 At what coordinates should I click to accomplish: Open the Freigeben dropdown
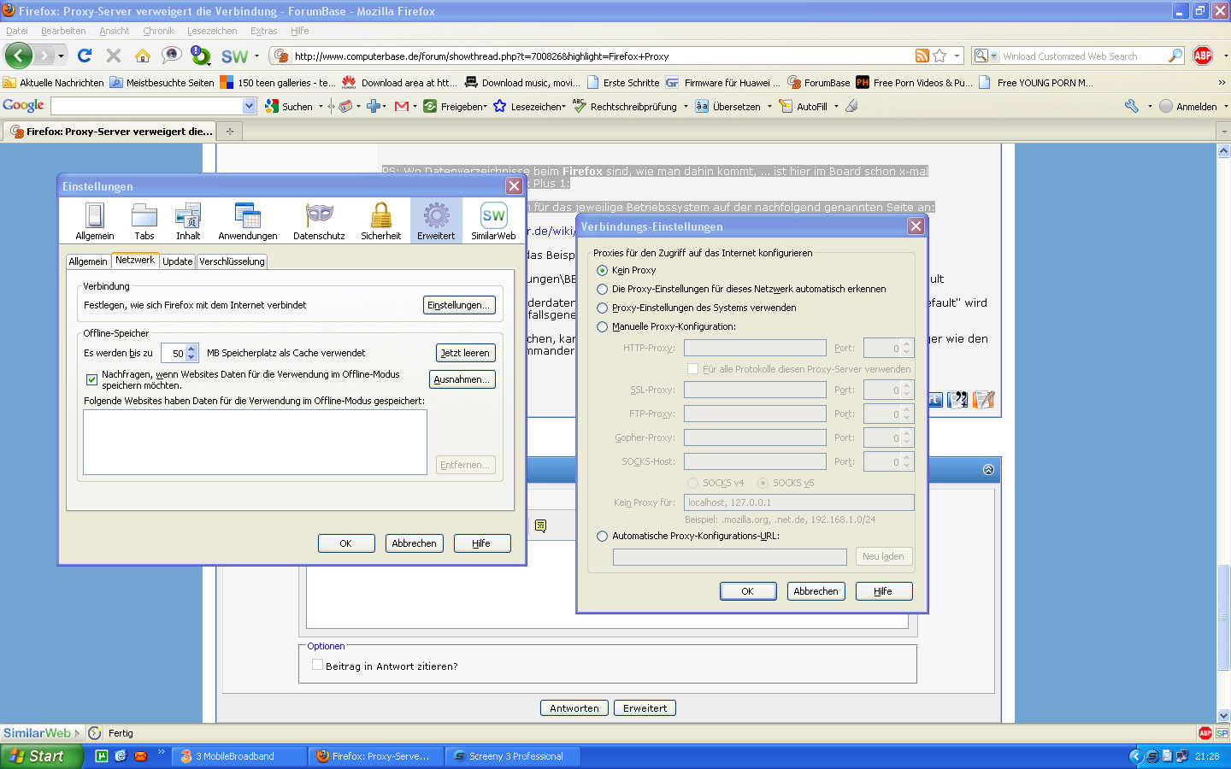point(485,107)
